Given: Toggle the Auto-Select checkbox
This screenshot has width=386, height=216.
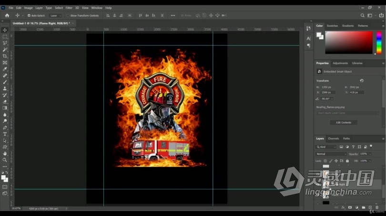Looking at the screenshot, I should coord(29,16).
